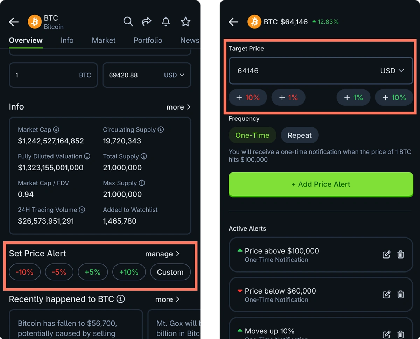Switch to the Market tab
The width and height of the screenshot is (420, 339).
coord(104,40)
